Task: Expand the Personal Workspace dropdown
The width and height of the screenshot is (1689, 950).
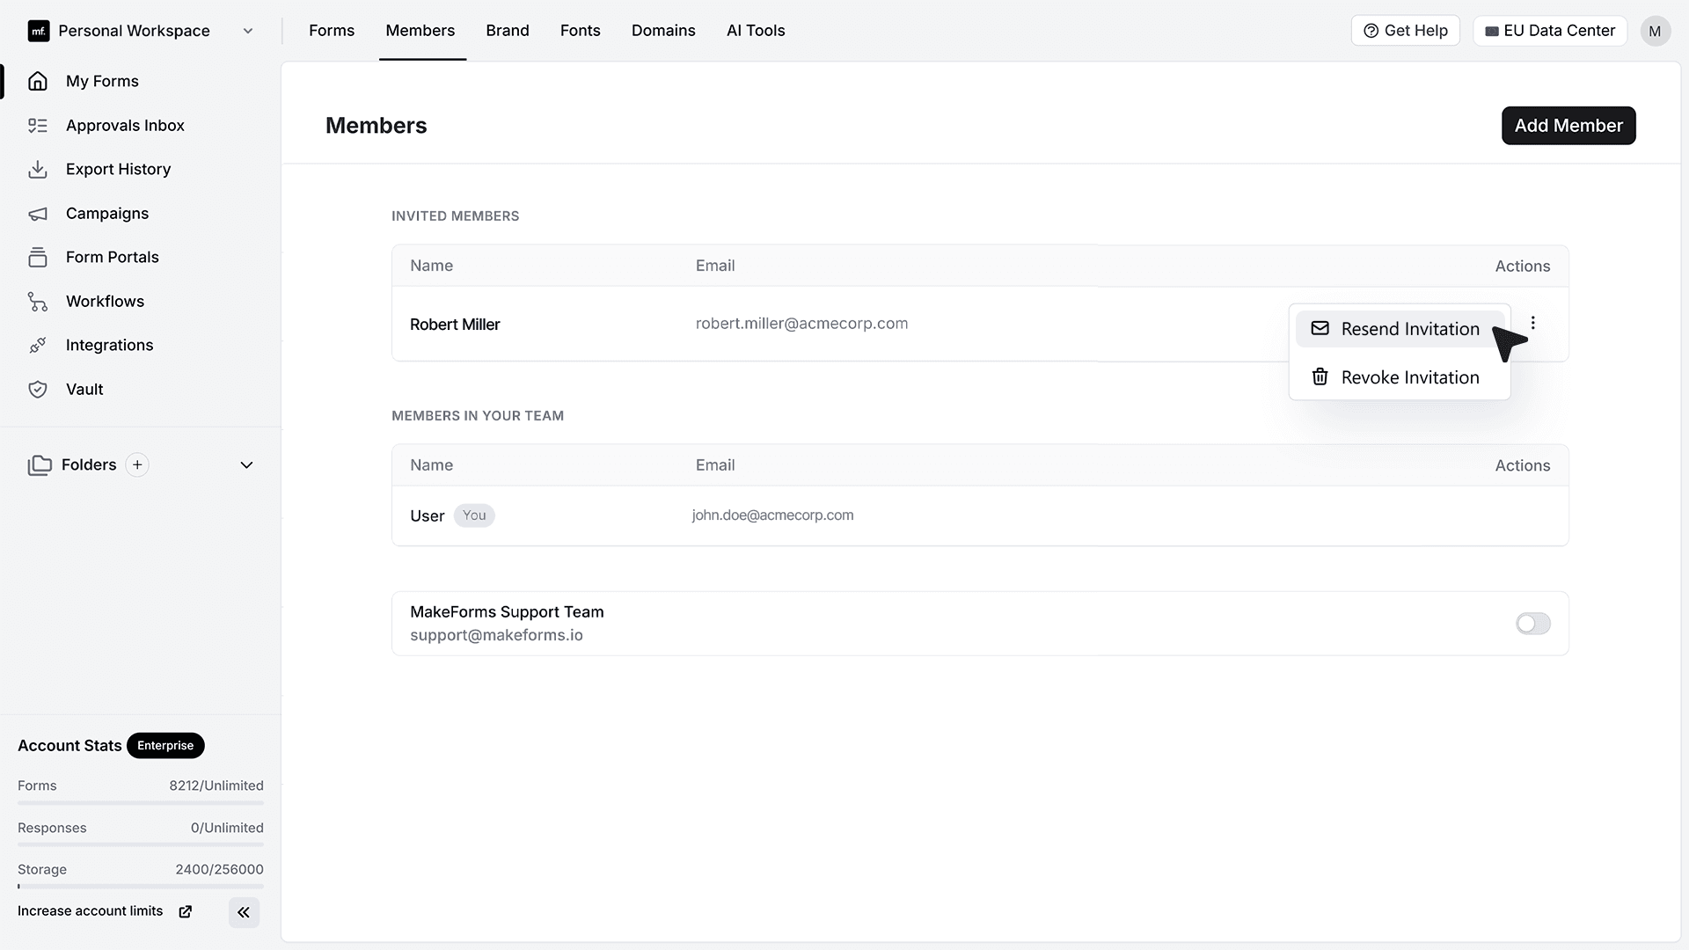Action: click(x=248, y=31)
